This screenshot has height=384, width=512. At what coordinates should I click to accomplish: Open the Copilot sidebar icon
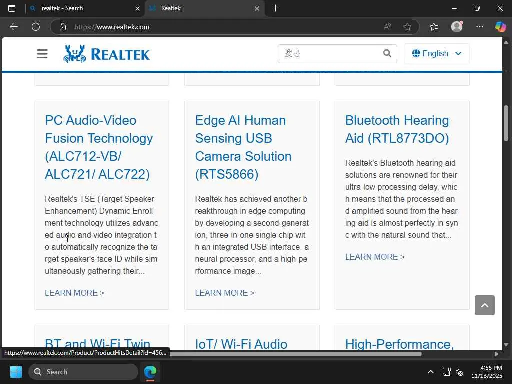coord(500,27)
